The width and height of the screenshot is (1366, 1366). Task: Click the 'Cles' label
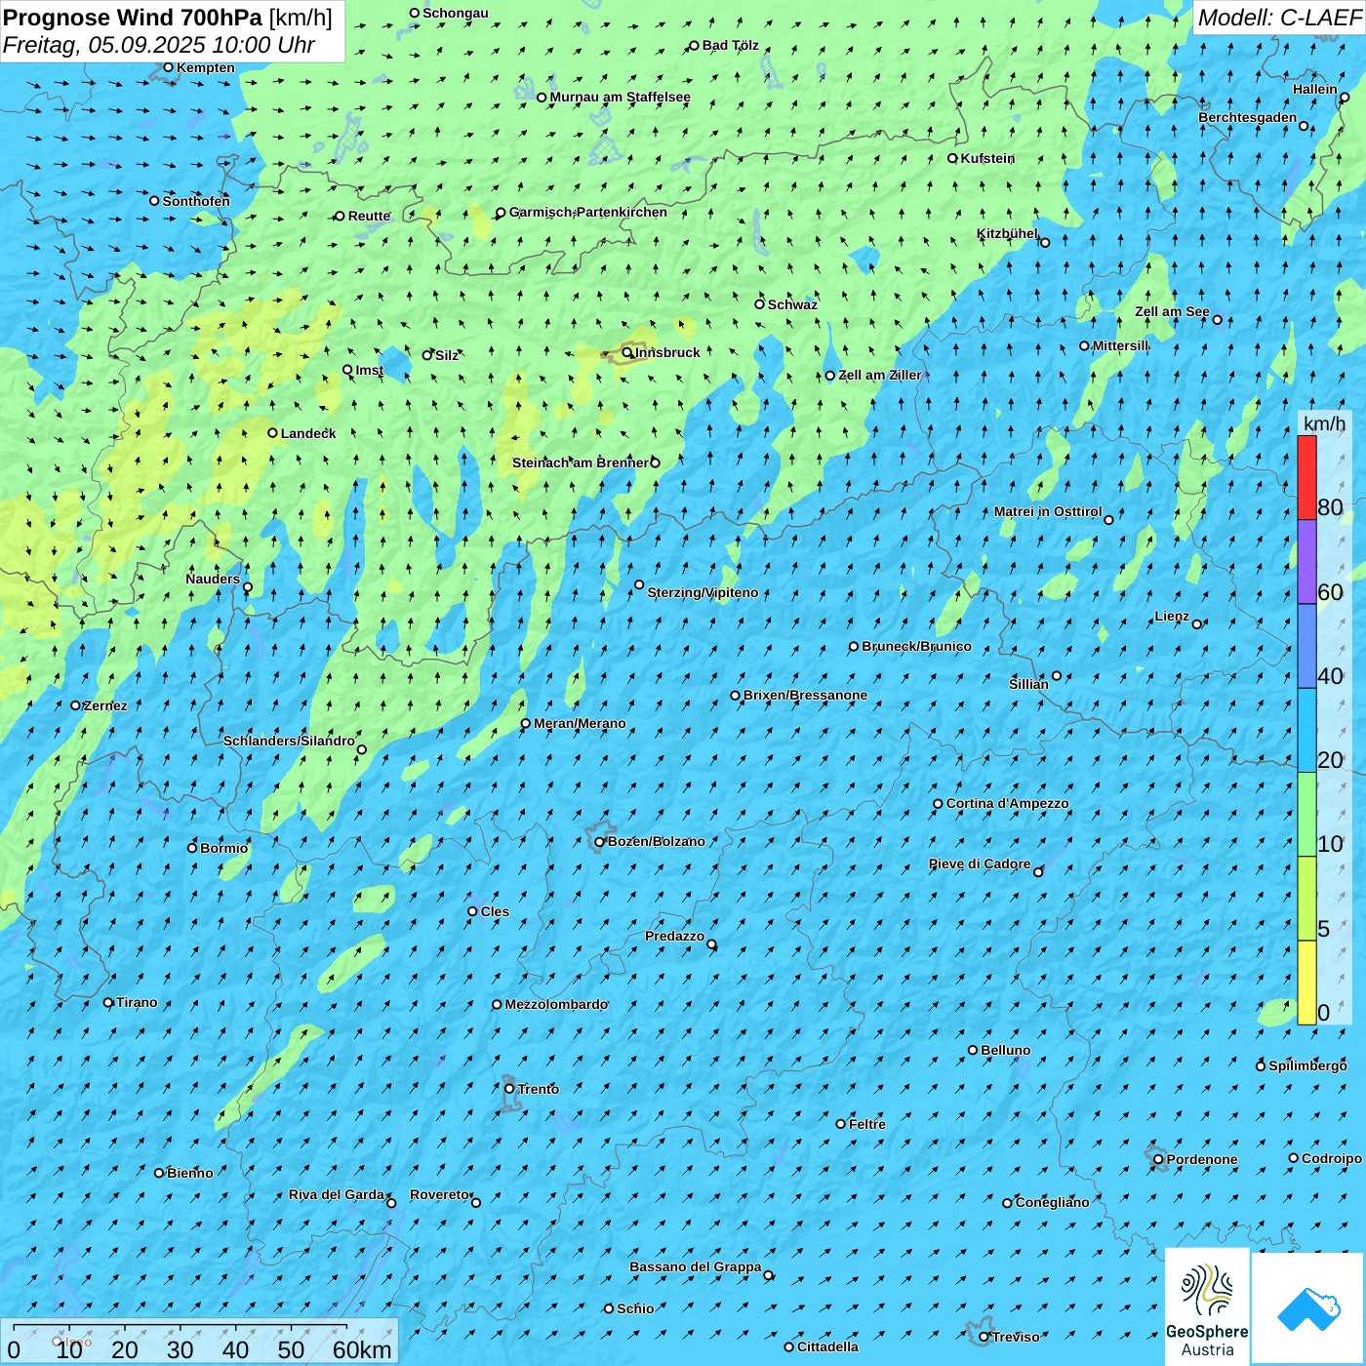496,911
